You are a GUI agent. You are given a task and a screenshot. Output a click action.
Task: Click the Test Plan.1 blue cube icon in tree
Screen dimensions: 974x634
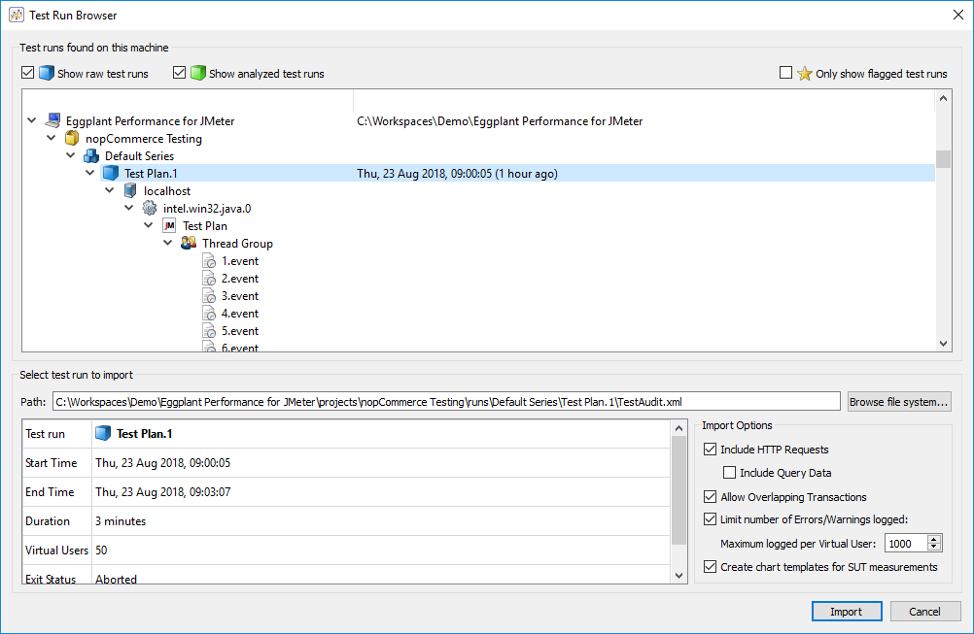pos(111,173)
